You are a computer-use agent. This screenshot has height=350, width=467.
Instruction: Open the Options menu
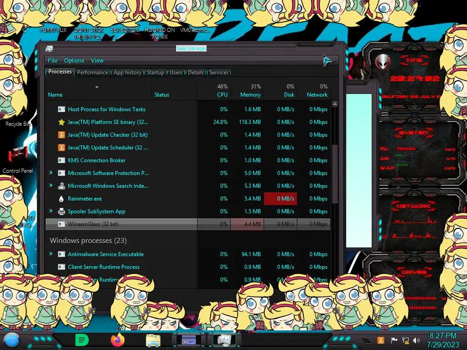[74, 61]
